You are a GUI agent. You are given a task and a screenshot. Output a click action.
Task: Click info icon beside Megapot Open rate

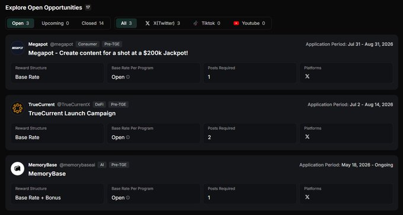128,77
